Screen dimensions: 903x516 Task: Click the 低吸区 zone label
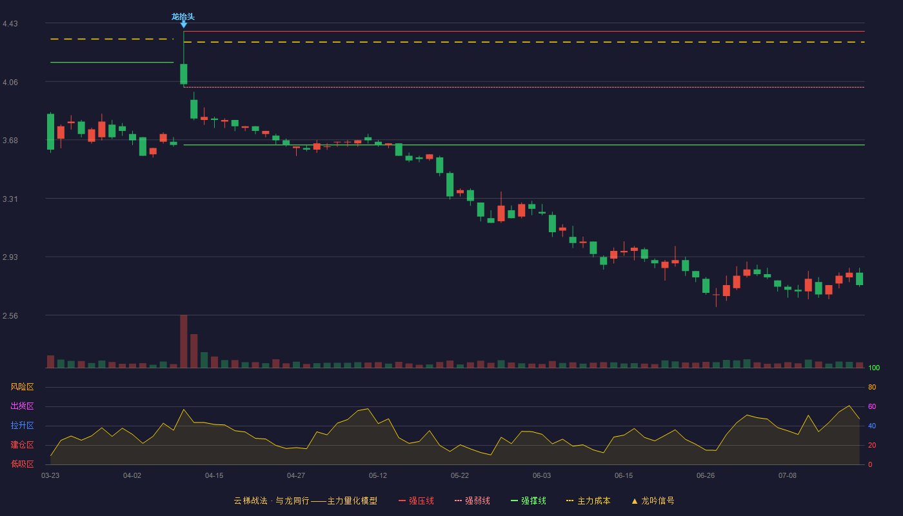tap(22, 464)
